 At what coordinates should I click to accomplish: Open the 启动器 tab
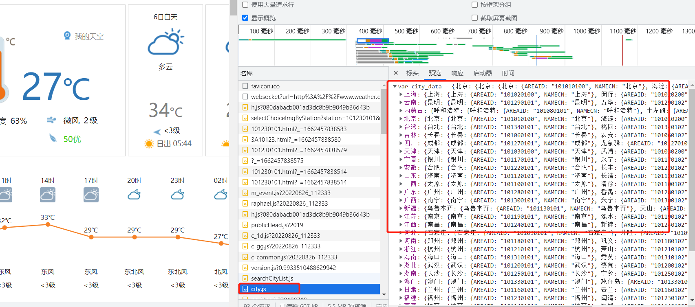(x=483, y=73)
